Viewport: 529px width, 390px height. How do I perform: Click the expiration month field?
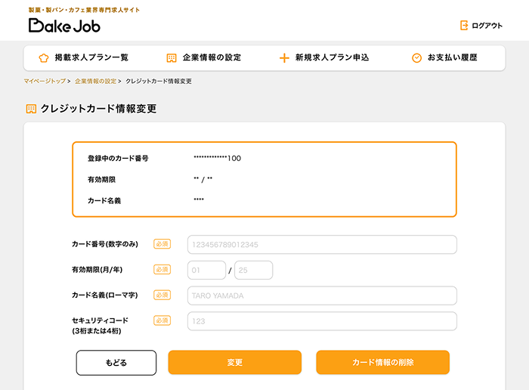[x=206, y=271]
